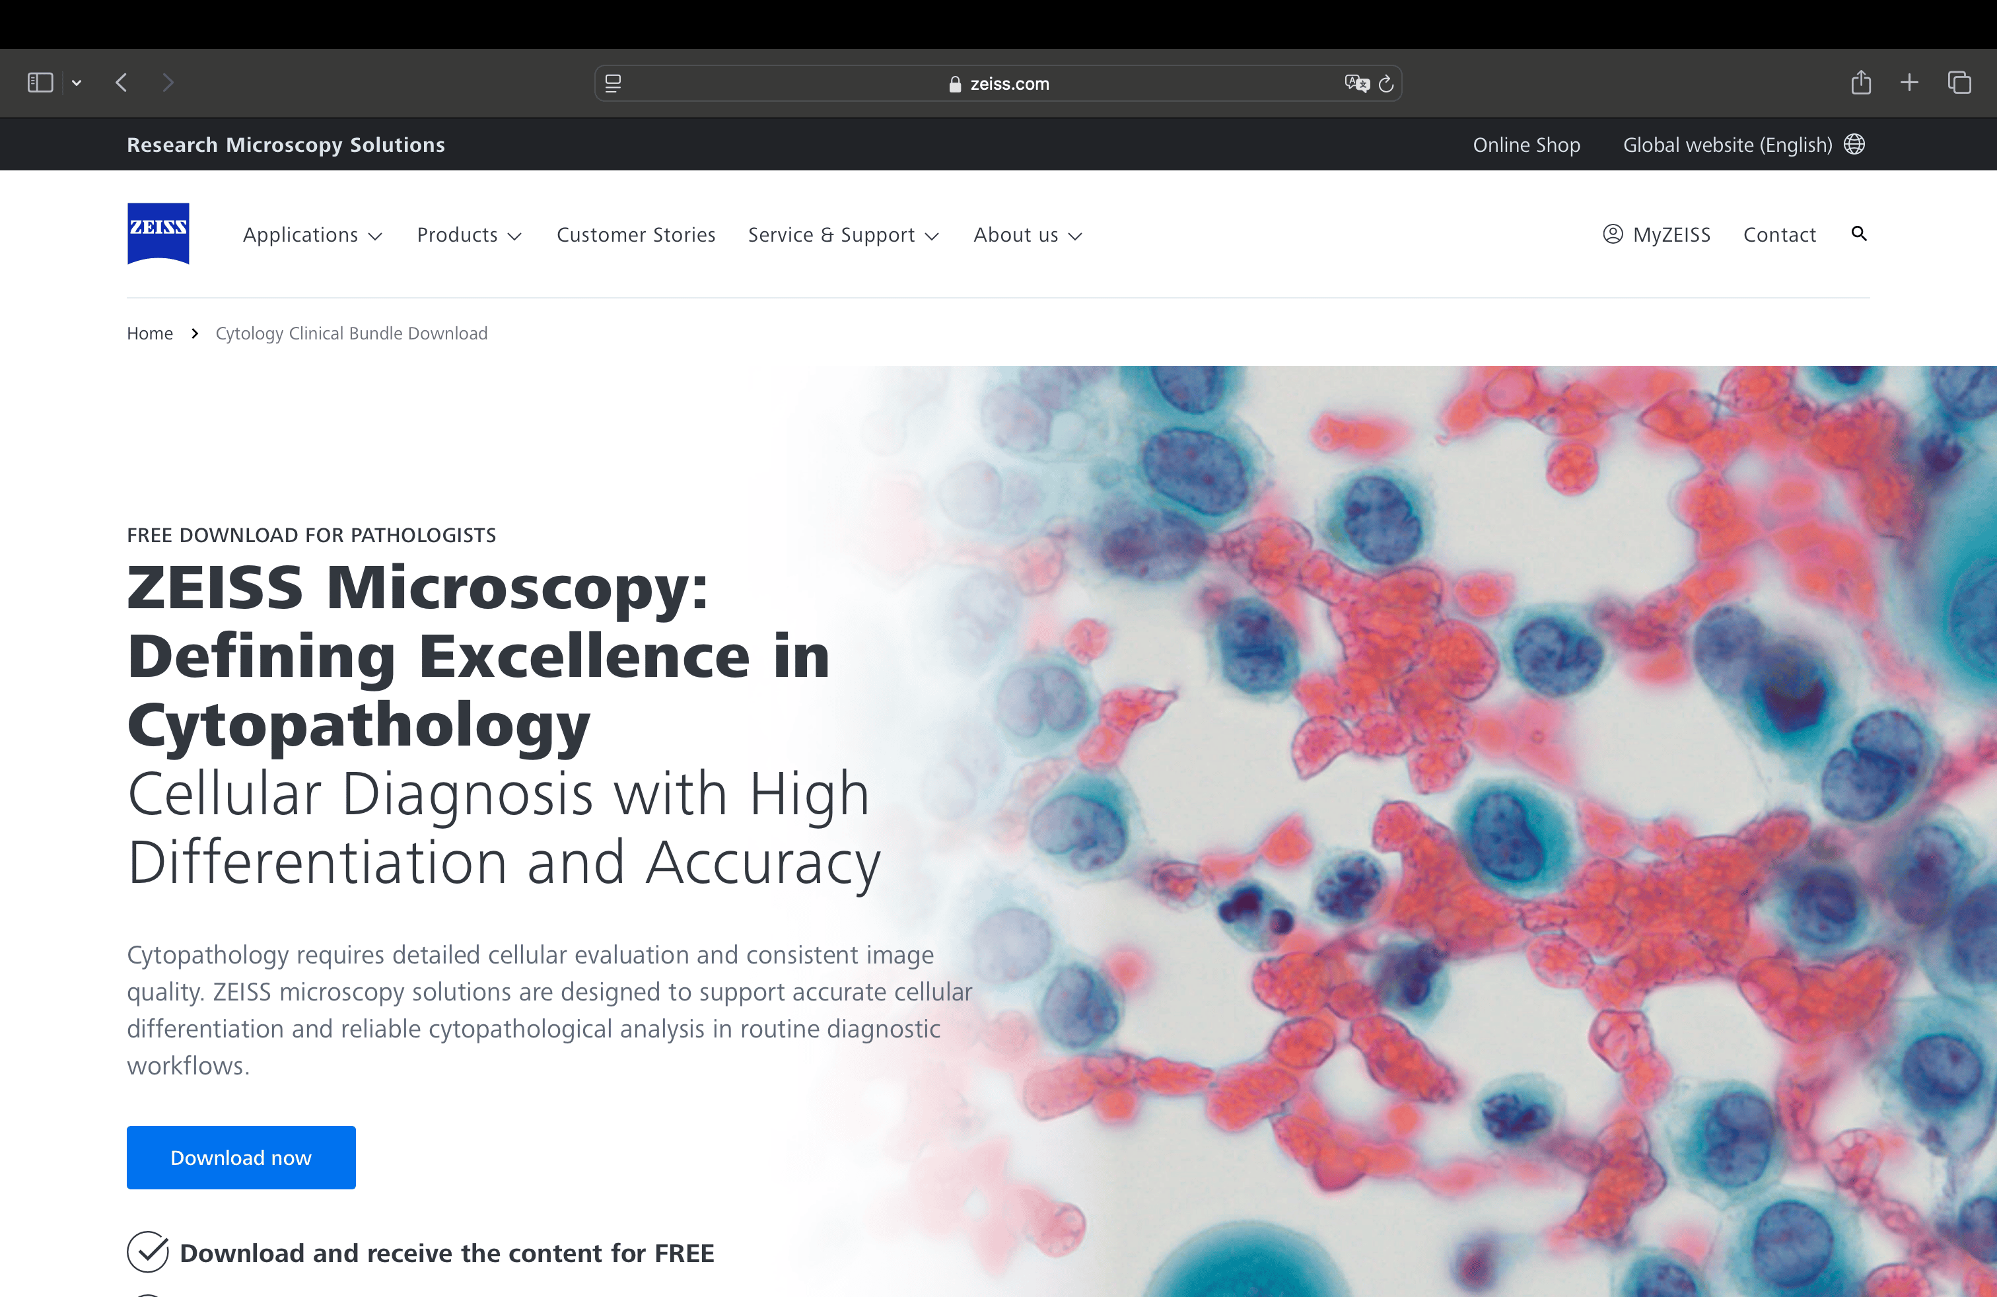Click the chevron next to About us
This screenshot has height=1297, width=1997.
1075,236
